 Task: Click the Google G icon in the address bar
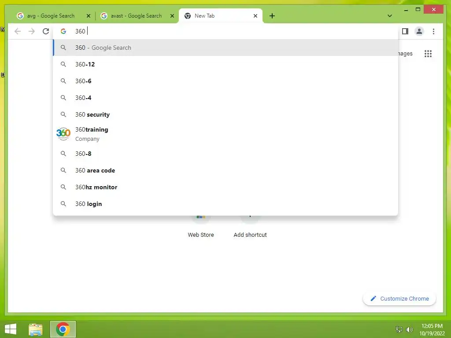point(63,31)
